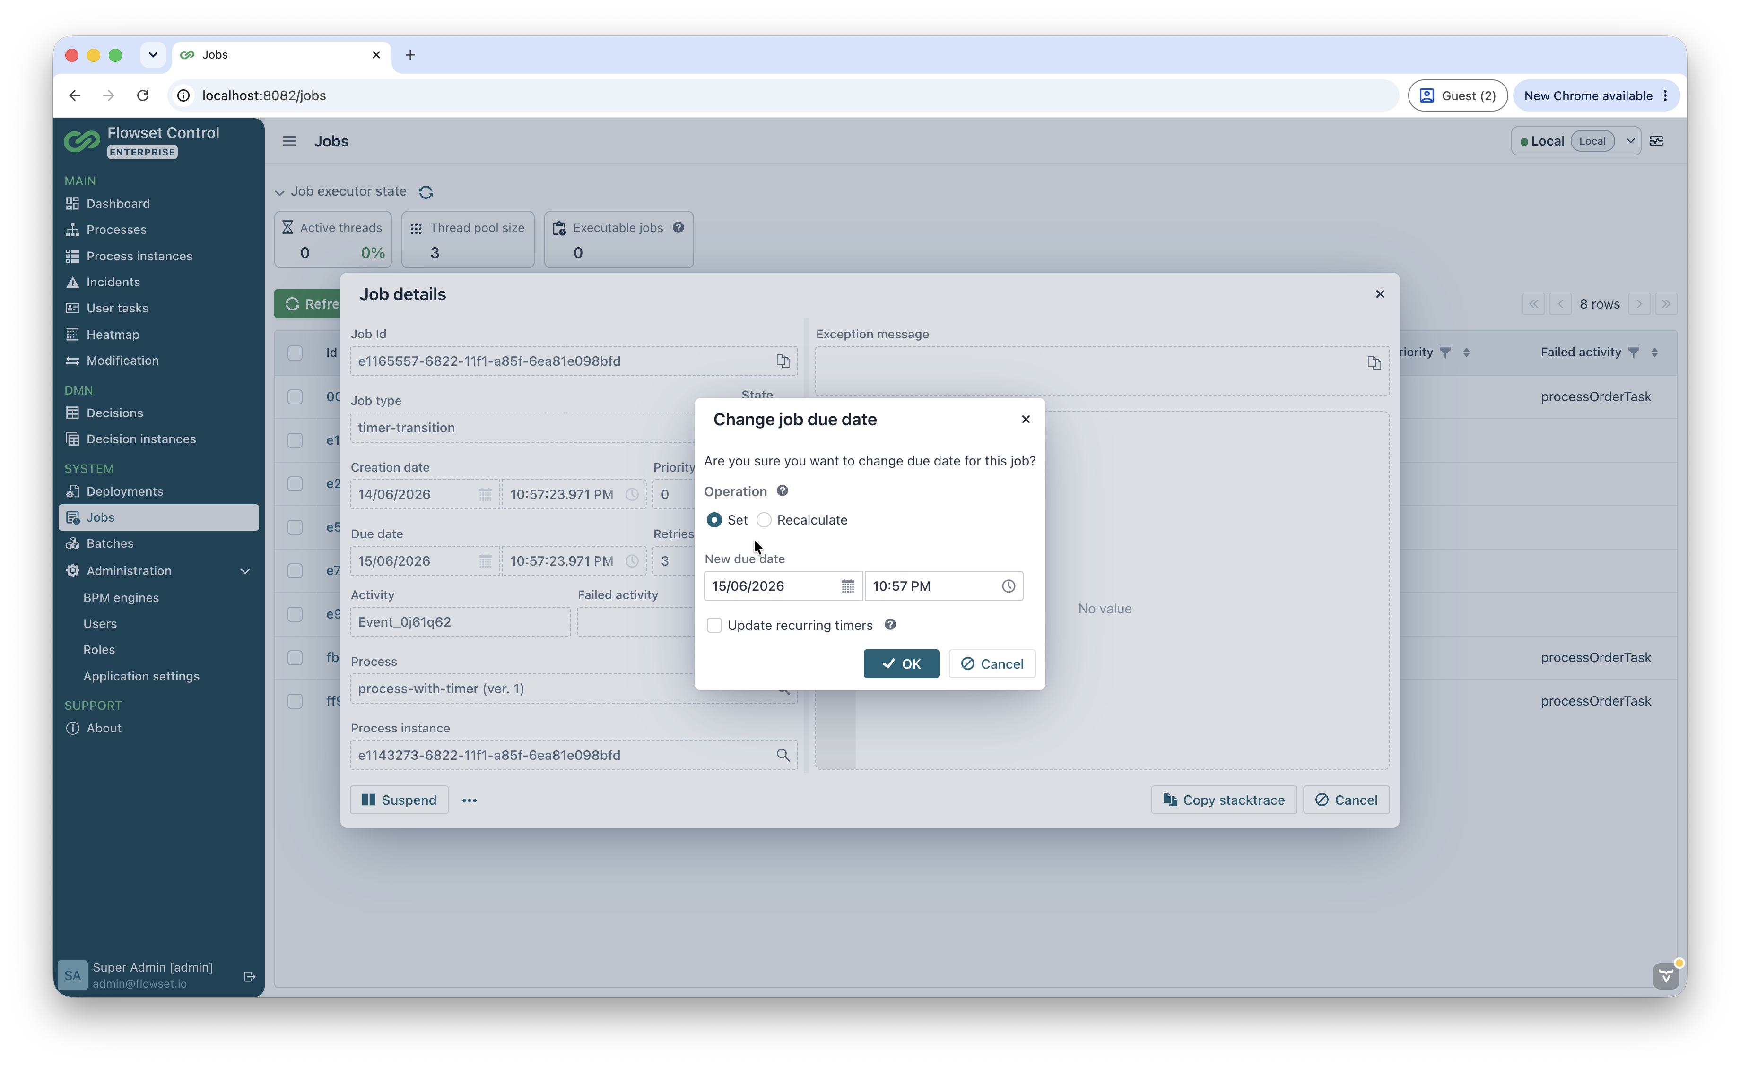The height and width of the screenshot is (1067, 1740).
Task: Click Copy stacktrace button
Action: [x=1224, y=800]
